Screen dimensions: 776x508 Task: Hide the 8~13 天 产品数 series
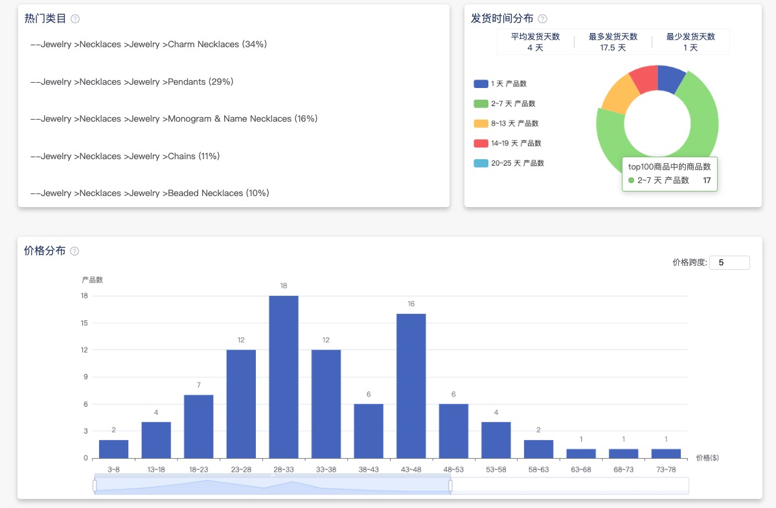(x=505, y=123)
